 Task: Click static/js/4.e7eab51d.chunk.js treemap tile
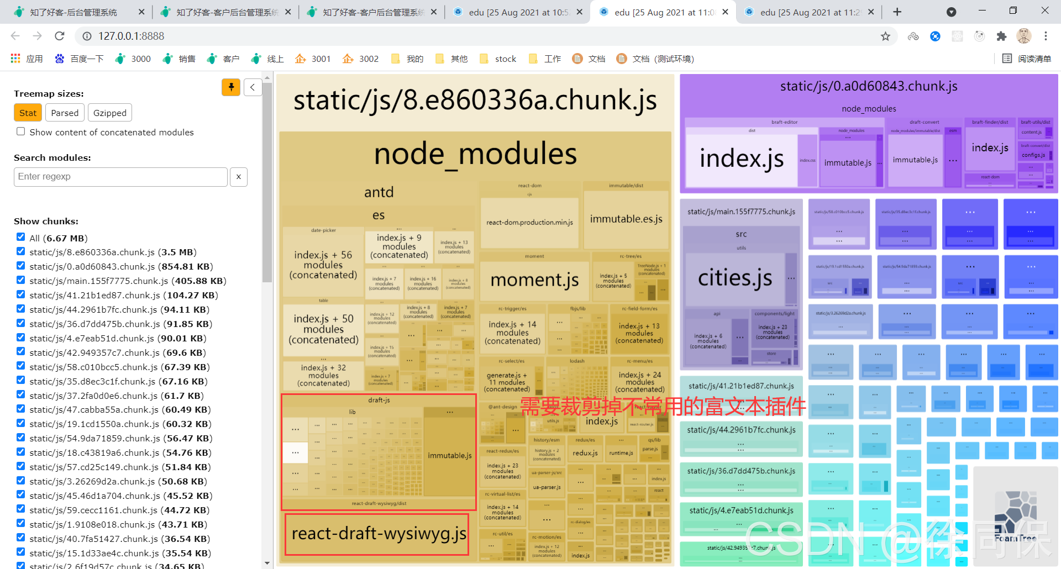coord(741,518)
